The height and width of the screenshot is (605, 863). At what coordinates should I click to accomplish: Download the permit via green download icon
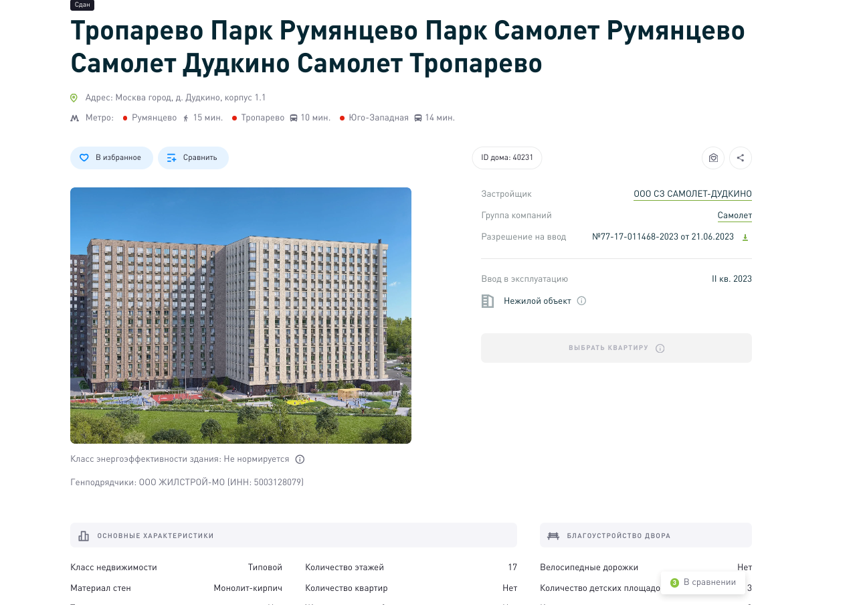745,238
